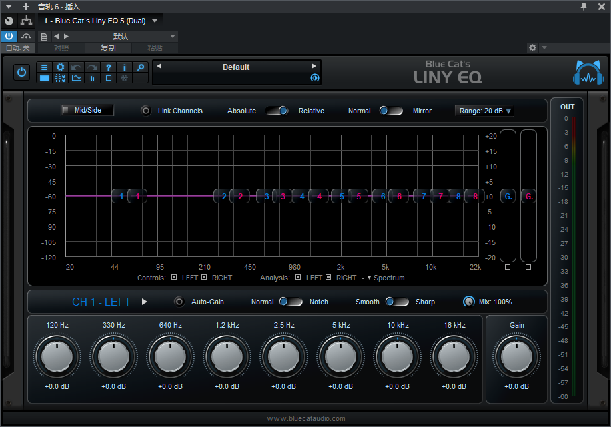611x427 pixels.
Task: Toggle the Normal/Notch switch
Action: (x=291, y=302)
